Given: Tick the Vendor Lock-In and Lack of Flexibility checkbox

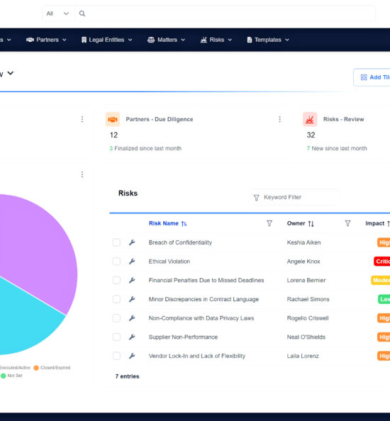Looking at the screenshot, I should 116,356.
